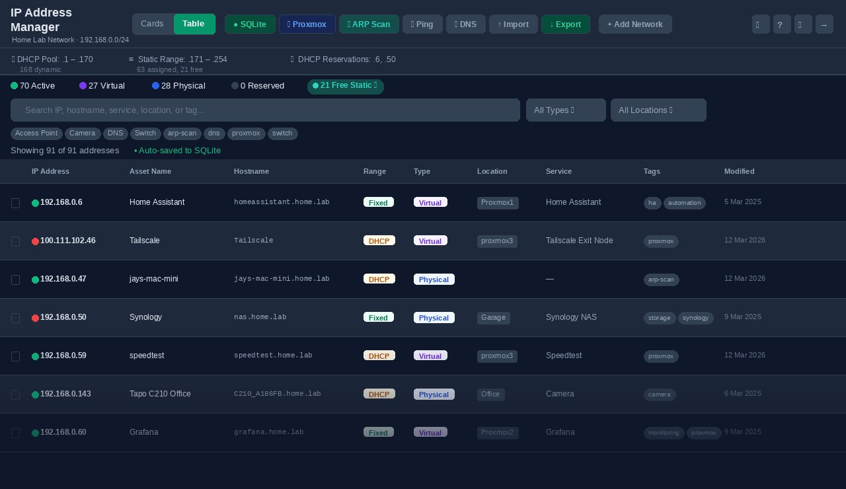The height and width of the screenshot is (489, 846).
Task: Switch to Cards view
Action: pyautogui.click(x=152, y=24)
